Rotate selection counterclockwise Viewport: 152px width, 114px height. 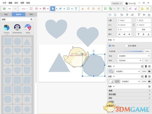click(93, 9)
